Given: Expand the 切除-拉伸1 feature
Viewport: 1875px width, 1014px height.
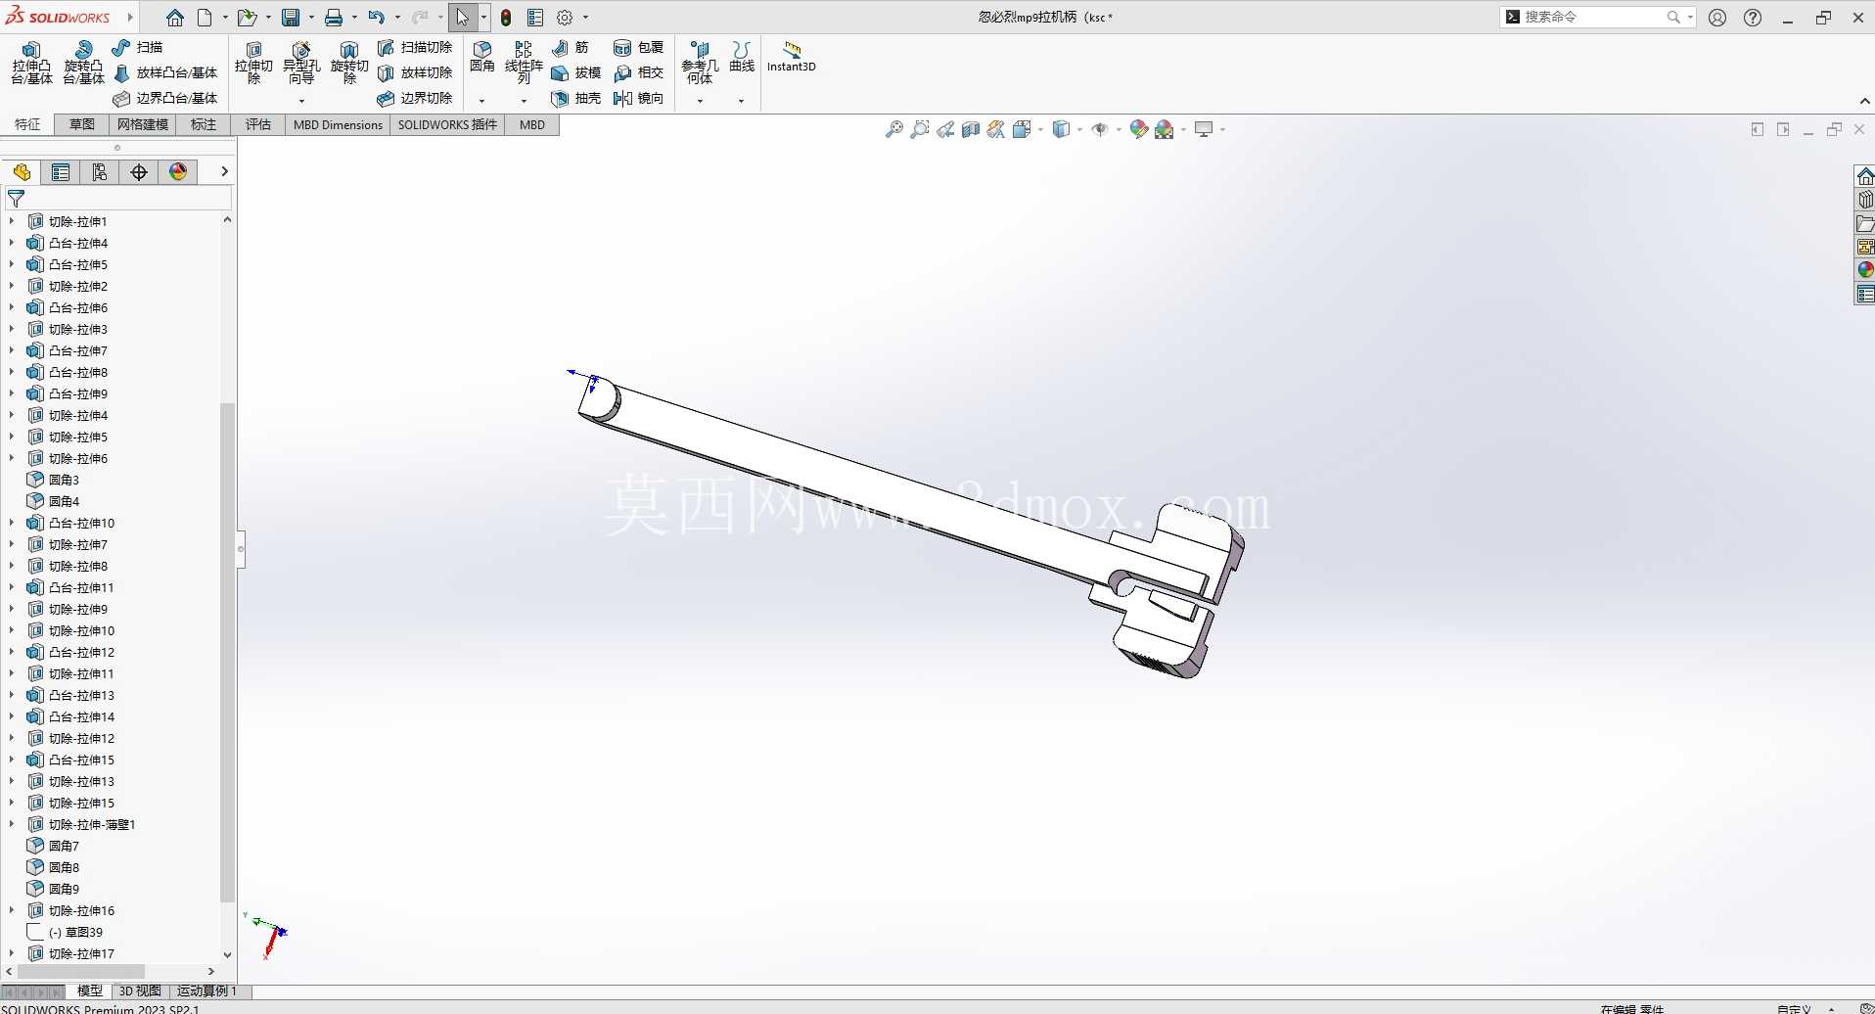Looking at the screenshot, I should click(12, 221).
